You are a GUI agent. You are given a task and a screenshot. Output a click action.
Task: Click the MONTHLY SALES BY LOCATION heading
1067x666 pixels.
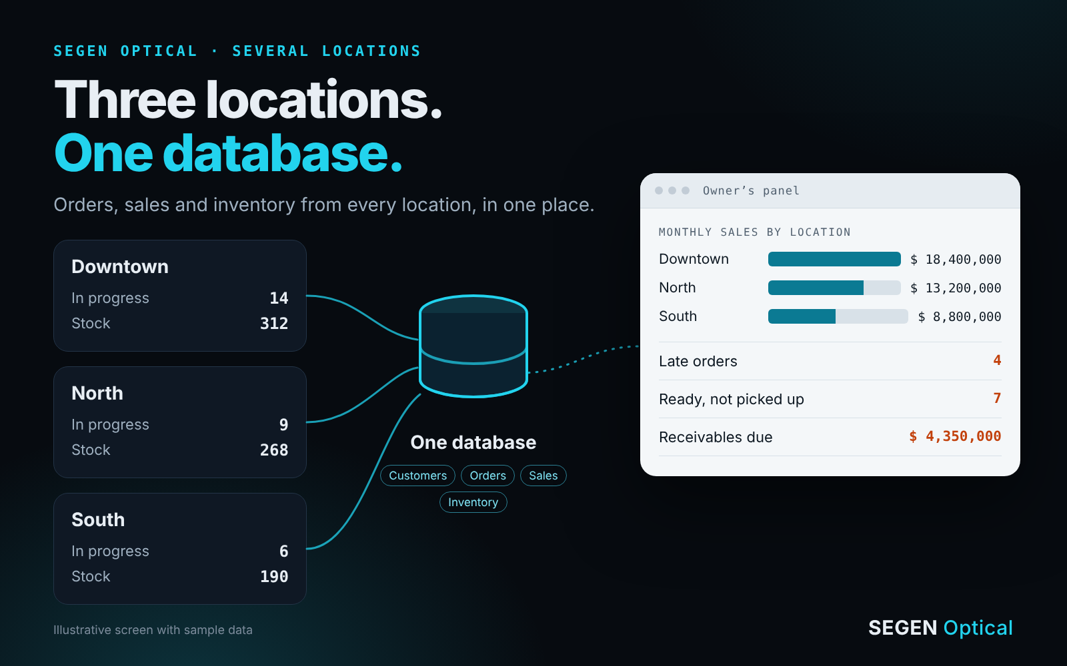(x=755, y=232)
